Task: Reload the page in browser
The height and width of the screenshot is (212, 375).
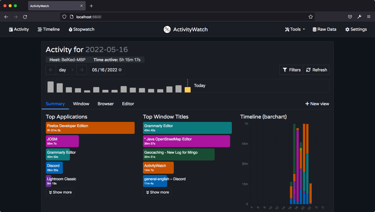Action: [x=25, y=17]
